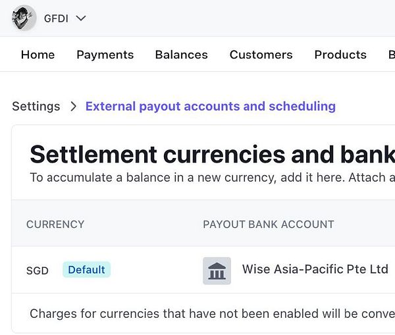Click the CURRENCY column header
The image size is (395, 335).
pos(55,224)
